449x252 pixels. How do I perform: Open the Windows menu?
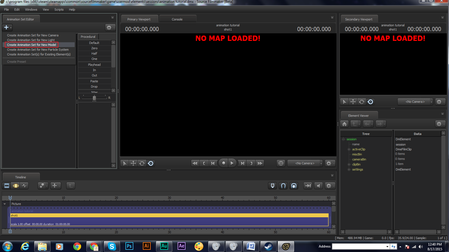(x=31, y=10)
